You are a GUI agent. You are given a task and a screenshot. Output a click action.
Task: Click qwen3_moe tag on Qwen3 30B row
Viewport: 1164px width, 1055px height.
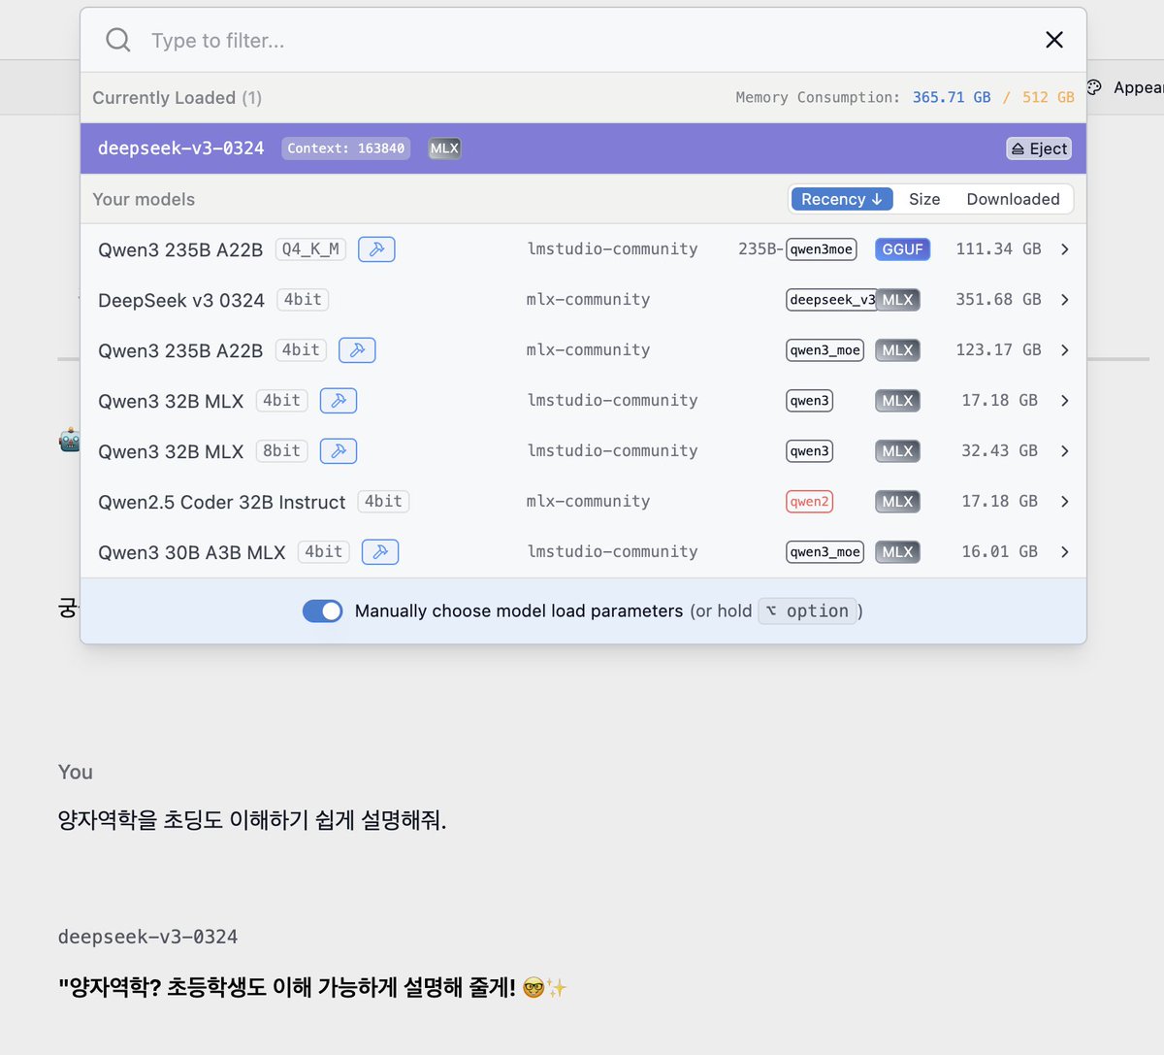[824, 552]
